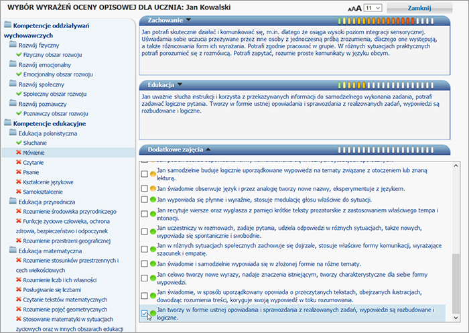Toggle the Dodatkowe zajęcia section arrow
Viewport: 469px width, 333px height.
[208, 149]
